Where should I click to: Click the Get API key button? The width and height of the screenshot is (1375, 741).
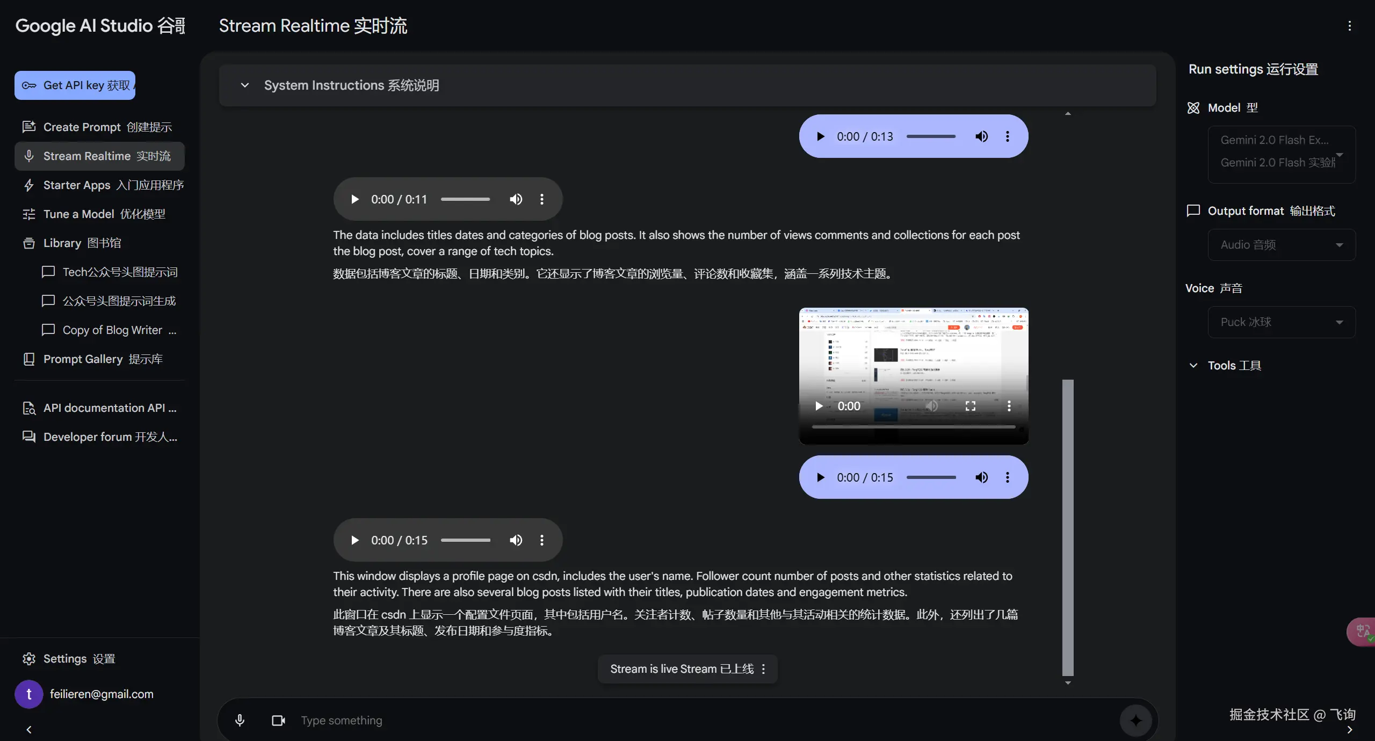click(x=75, y=85)
